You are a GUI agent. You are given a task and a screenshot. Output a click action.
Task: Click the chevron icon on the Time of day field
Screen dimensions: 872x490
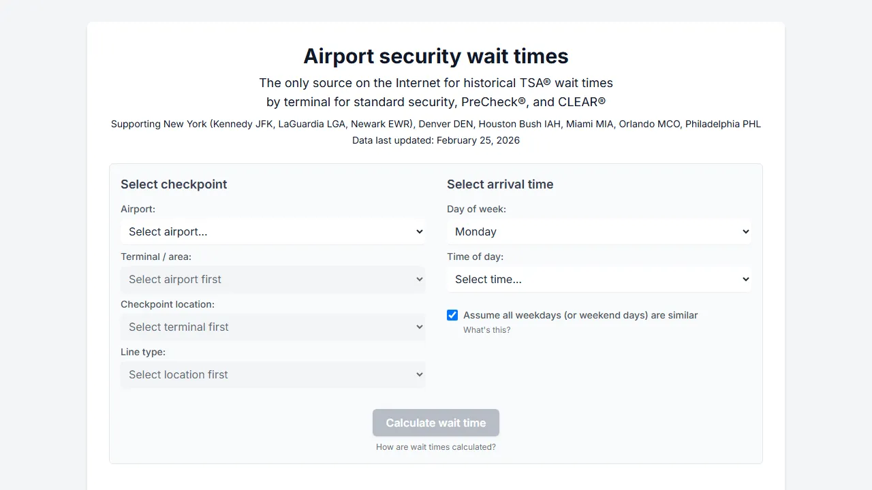(745, 279)
